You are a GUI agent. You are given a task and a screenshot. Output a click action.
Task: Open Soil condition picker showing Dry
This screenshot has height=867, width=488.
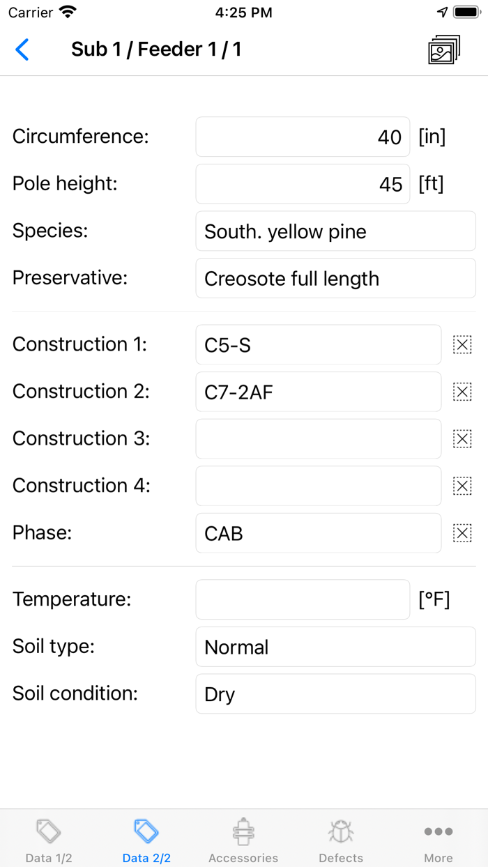pyautogui.click(x=335, y=694)
